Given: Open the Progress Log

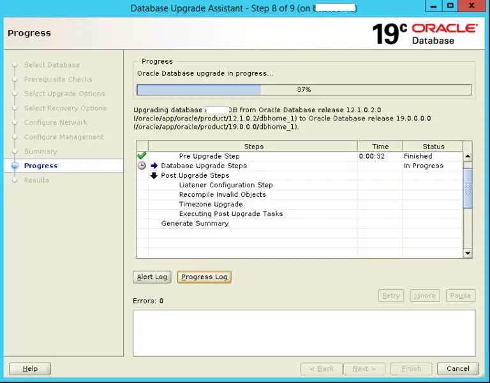Looking at the screenshot, I should click(x=204, y=277).
